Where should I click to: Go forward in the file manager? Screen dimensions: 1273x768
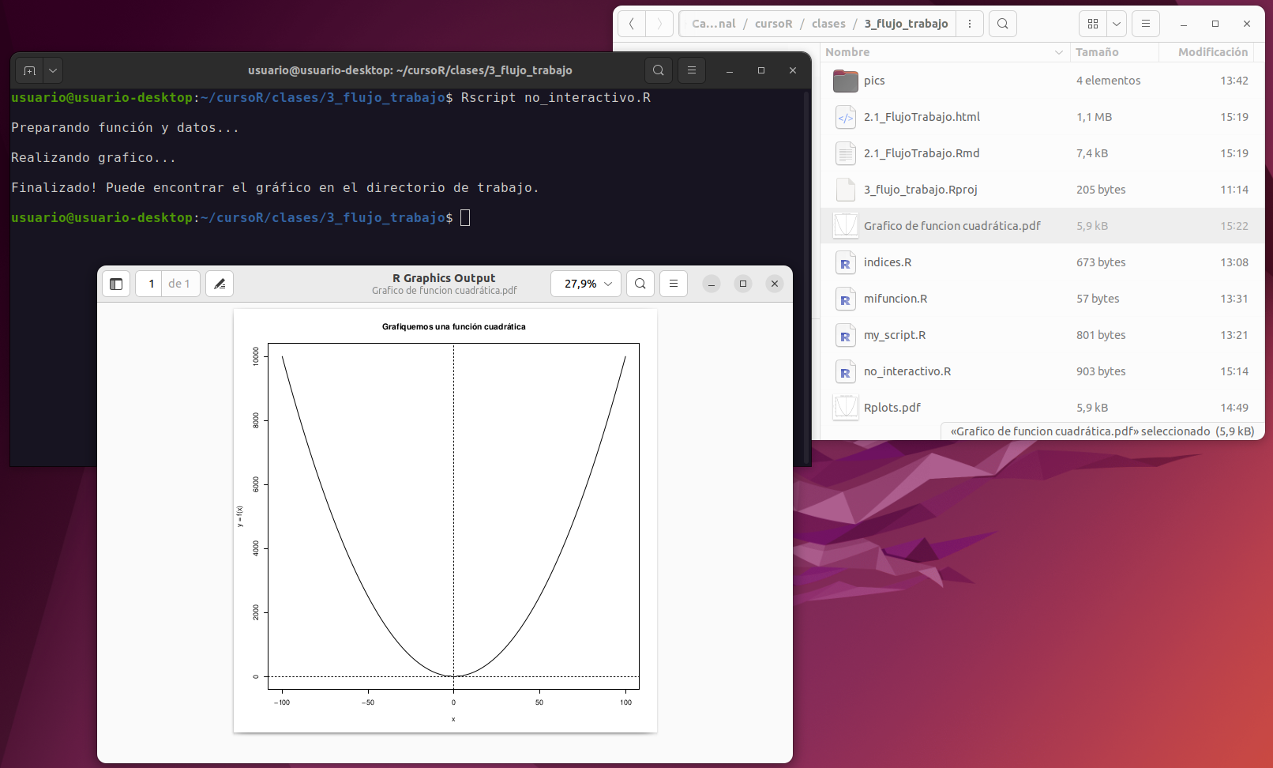pyautogui.click(x=659, y=24)
